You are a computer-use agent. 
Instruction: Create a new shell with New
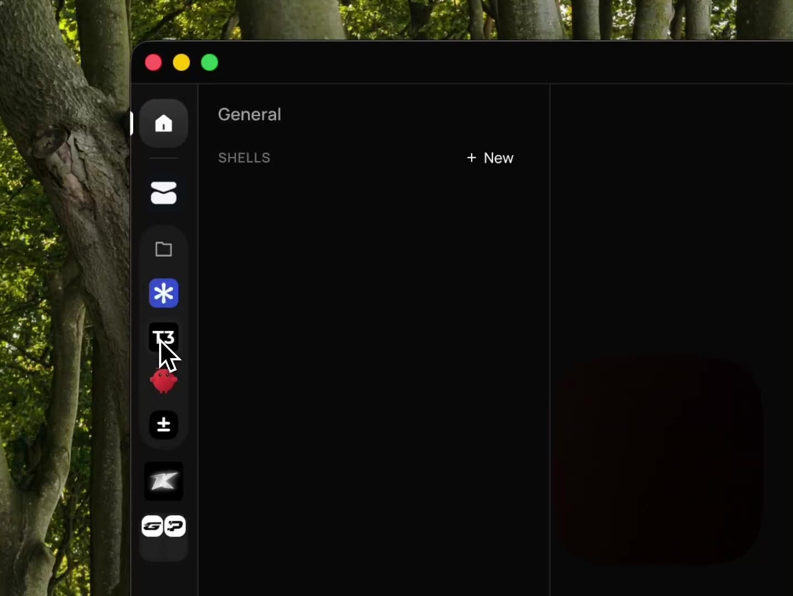(498, 158)
